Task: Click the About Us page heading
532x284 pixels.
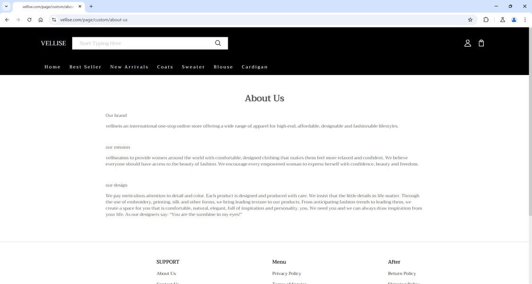Action: point(264,98)
